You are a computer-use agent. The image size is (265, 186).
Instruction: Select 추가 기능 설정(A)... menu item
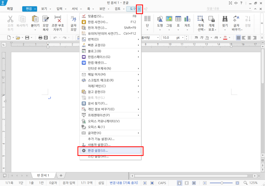(110, 139)
